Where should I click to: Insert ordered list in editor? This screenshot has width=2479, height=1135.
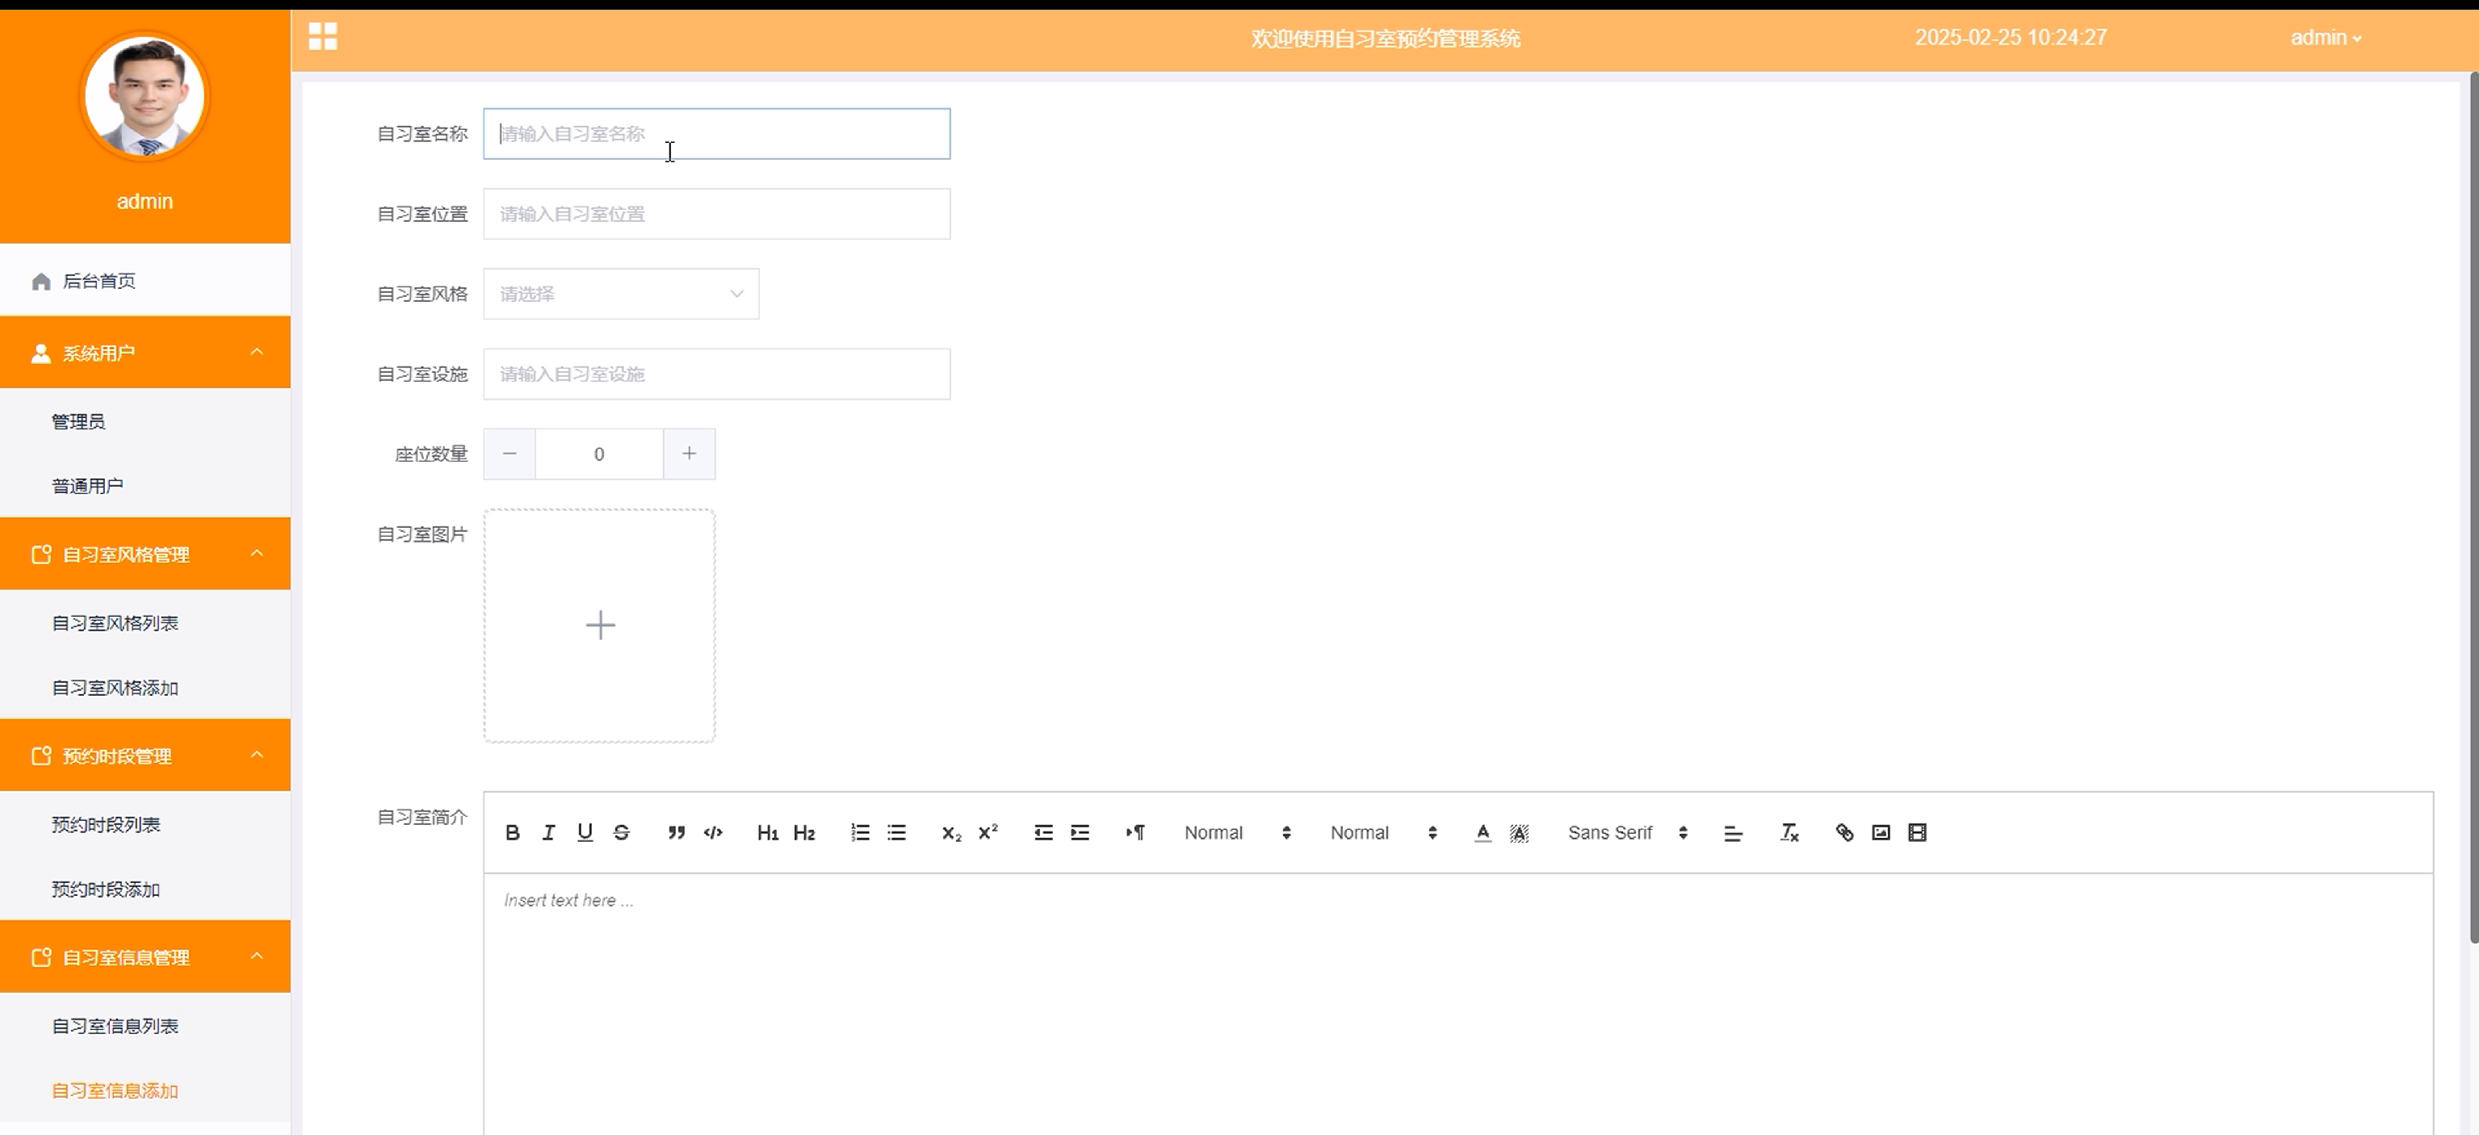point(860,833)
